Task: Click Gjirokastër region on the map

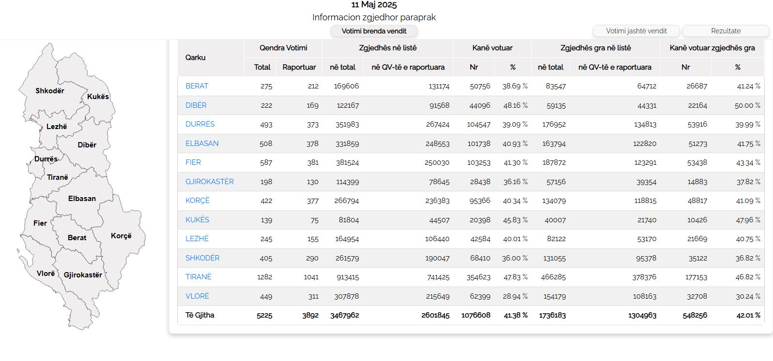Action: (83, 275)
